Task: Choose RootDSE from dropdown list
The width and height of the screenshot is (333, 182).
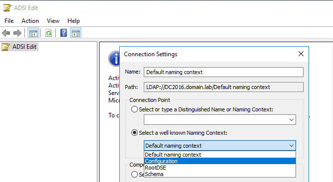Action: click(220, 168)
